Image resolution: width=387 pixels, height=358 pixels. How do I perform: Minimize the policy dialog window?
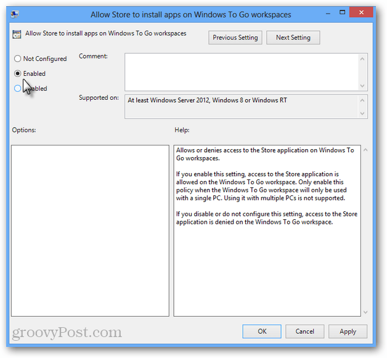(328, 13)
